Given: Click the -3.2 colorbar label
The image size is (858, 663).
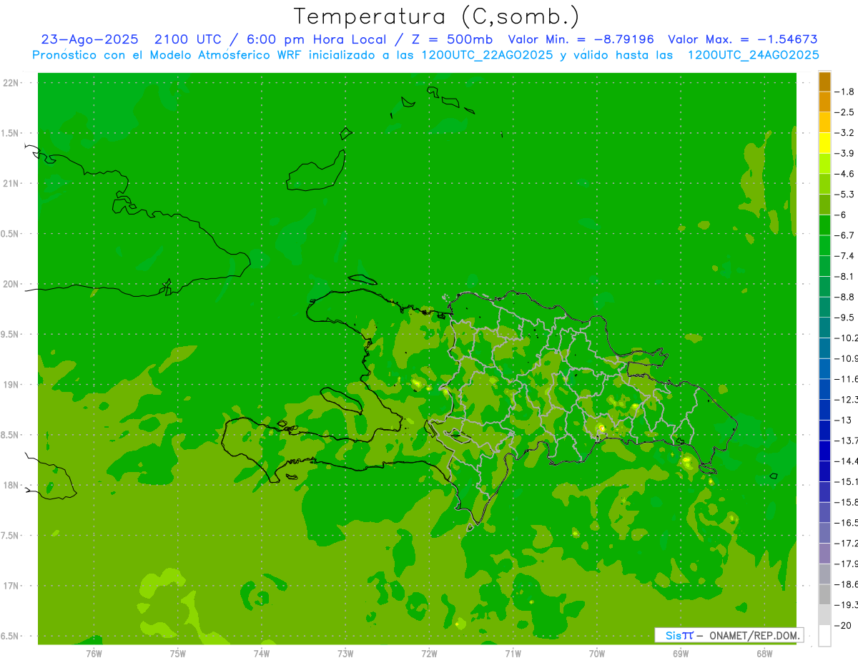Looking at the screenshot, I should click(x=844, y=133).
